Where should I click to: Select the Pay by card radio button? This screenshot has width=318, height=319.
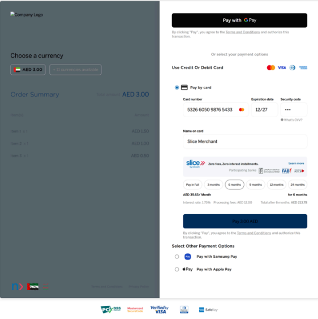177,87
